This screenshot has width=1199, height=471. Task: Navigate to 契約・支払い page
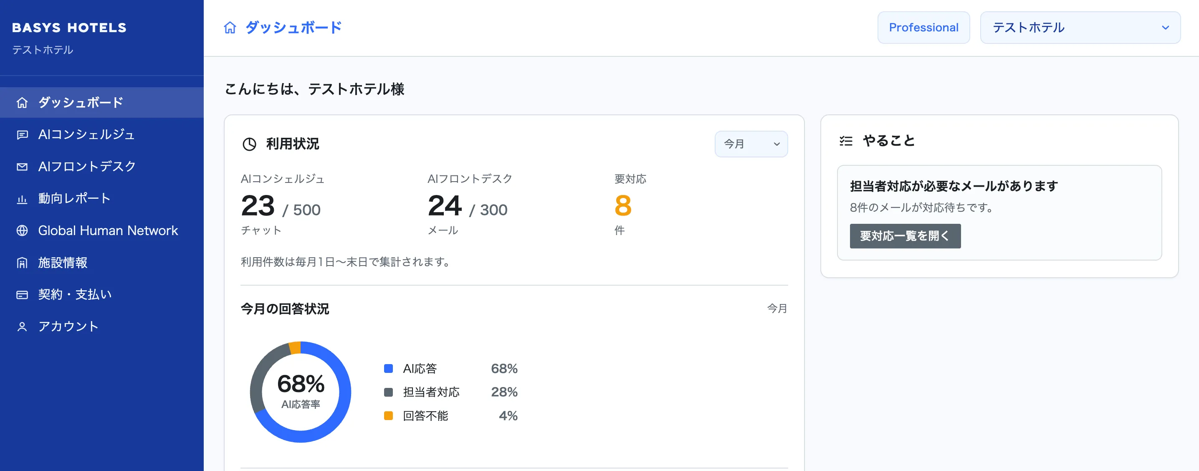(102, 295)
